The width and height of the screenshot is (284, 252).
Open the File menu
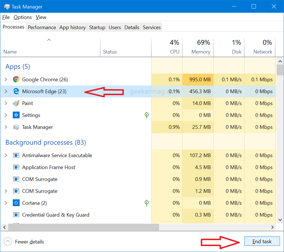click(6, 17)
